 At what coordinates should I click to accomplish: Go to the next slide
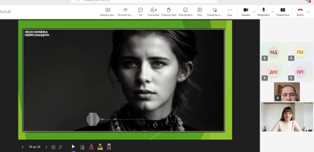46,147
